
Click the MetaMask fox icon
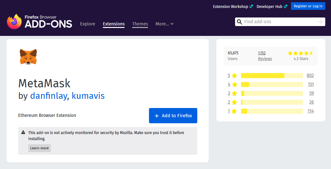[x=28, y=57]
